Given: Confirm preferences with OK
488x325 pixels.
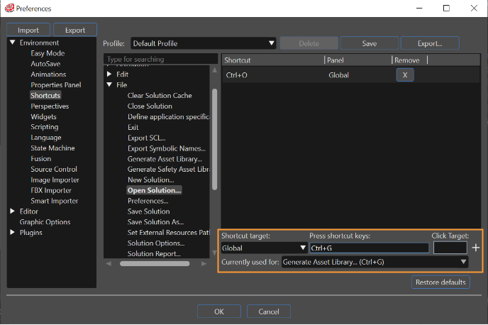Looking at the screenshot, I should (219, 312).
